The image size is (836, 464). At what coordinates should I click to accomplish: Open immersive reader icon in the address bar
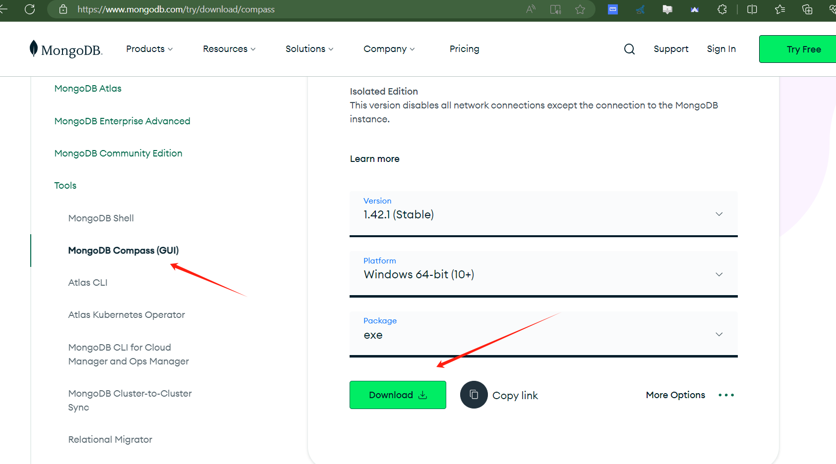(555, 9)
